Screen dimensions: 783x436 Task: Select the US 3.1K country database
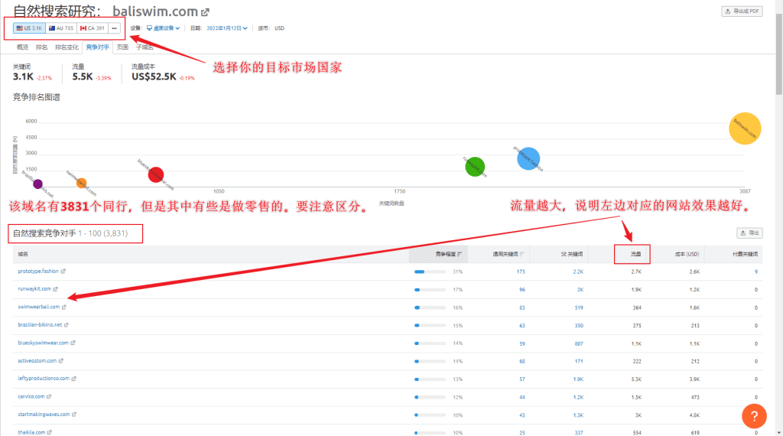(x=29, y=28)
